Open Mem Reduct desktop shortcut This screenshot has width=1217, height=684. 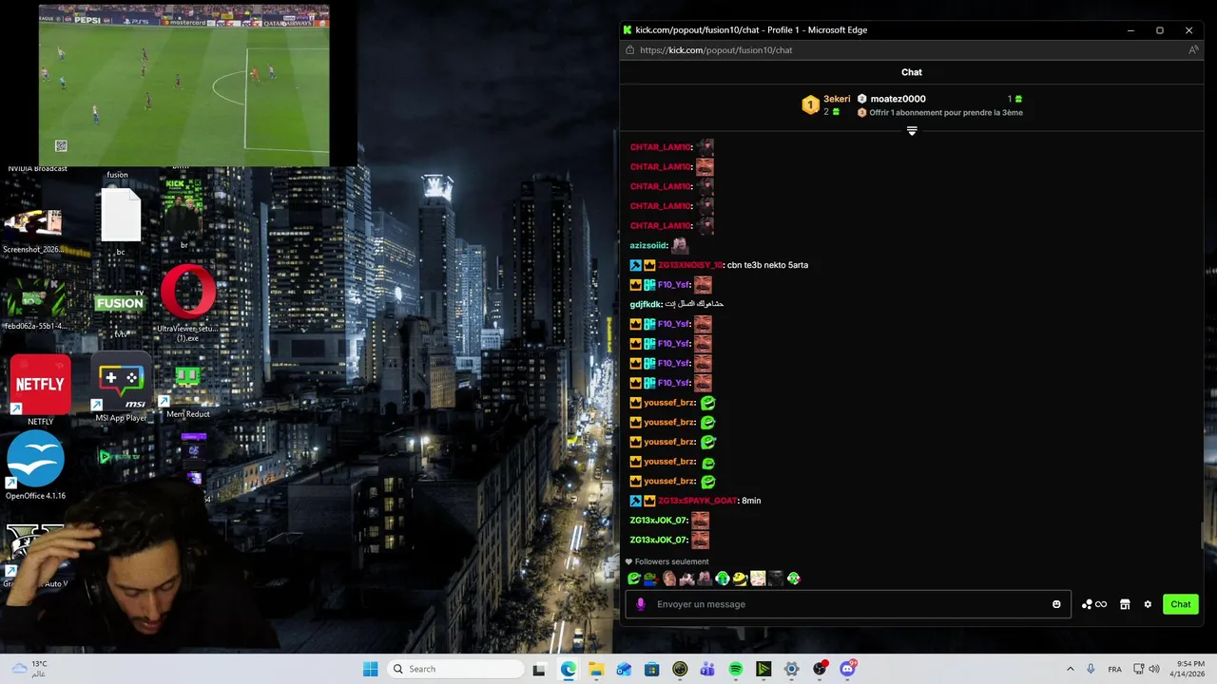point(187,392)
